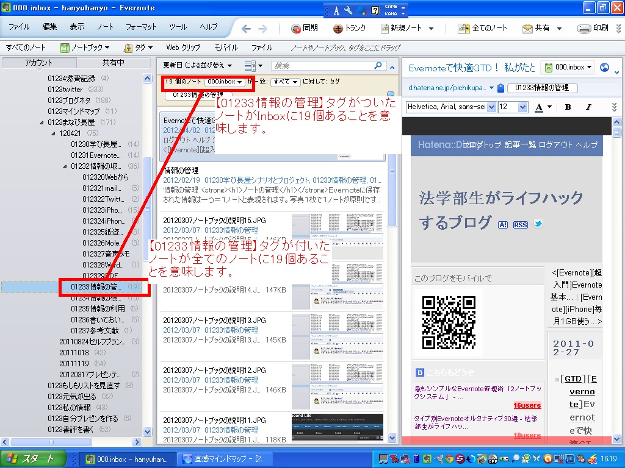625x468 pixels.
Task: Select the 20111018 tag
Action: (x=74, y=353)
